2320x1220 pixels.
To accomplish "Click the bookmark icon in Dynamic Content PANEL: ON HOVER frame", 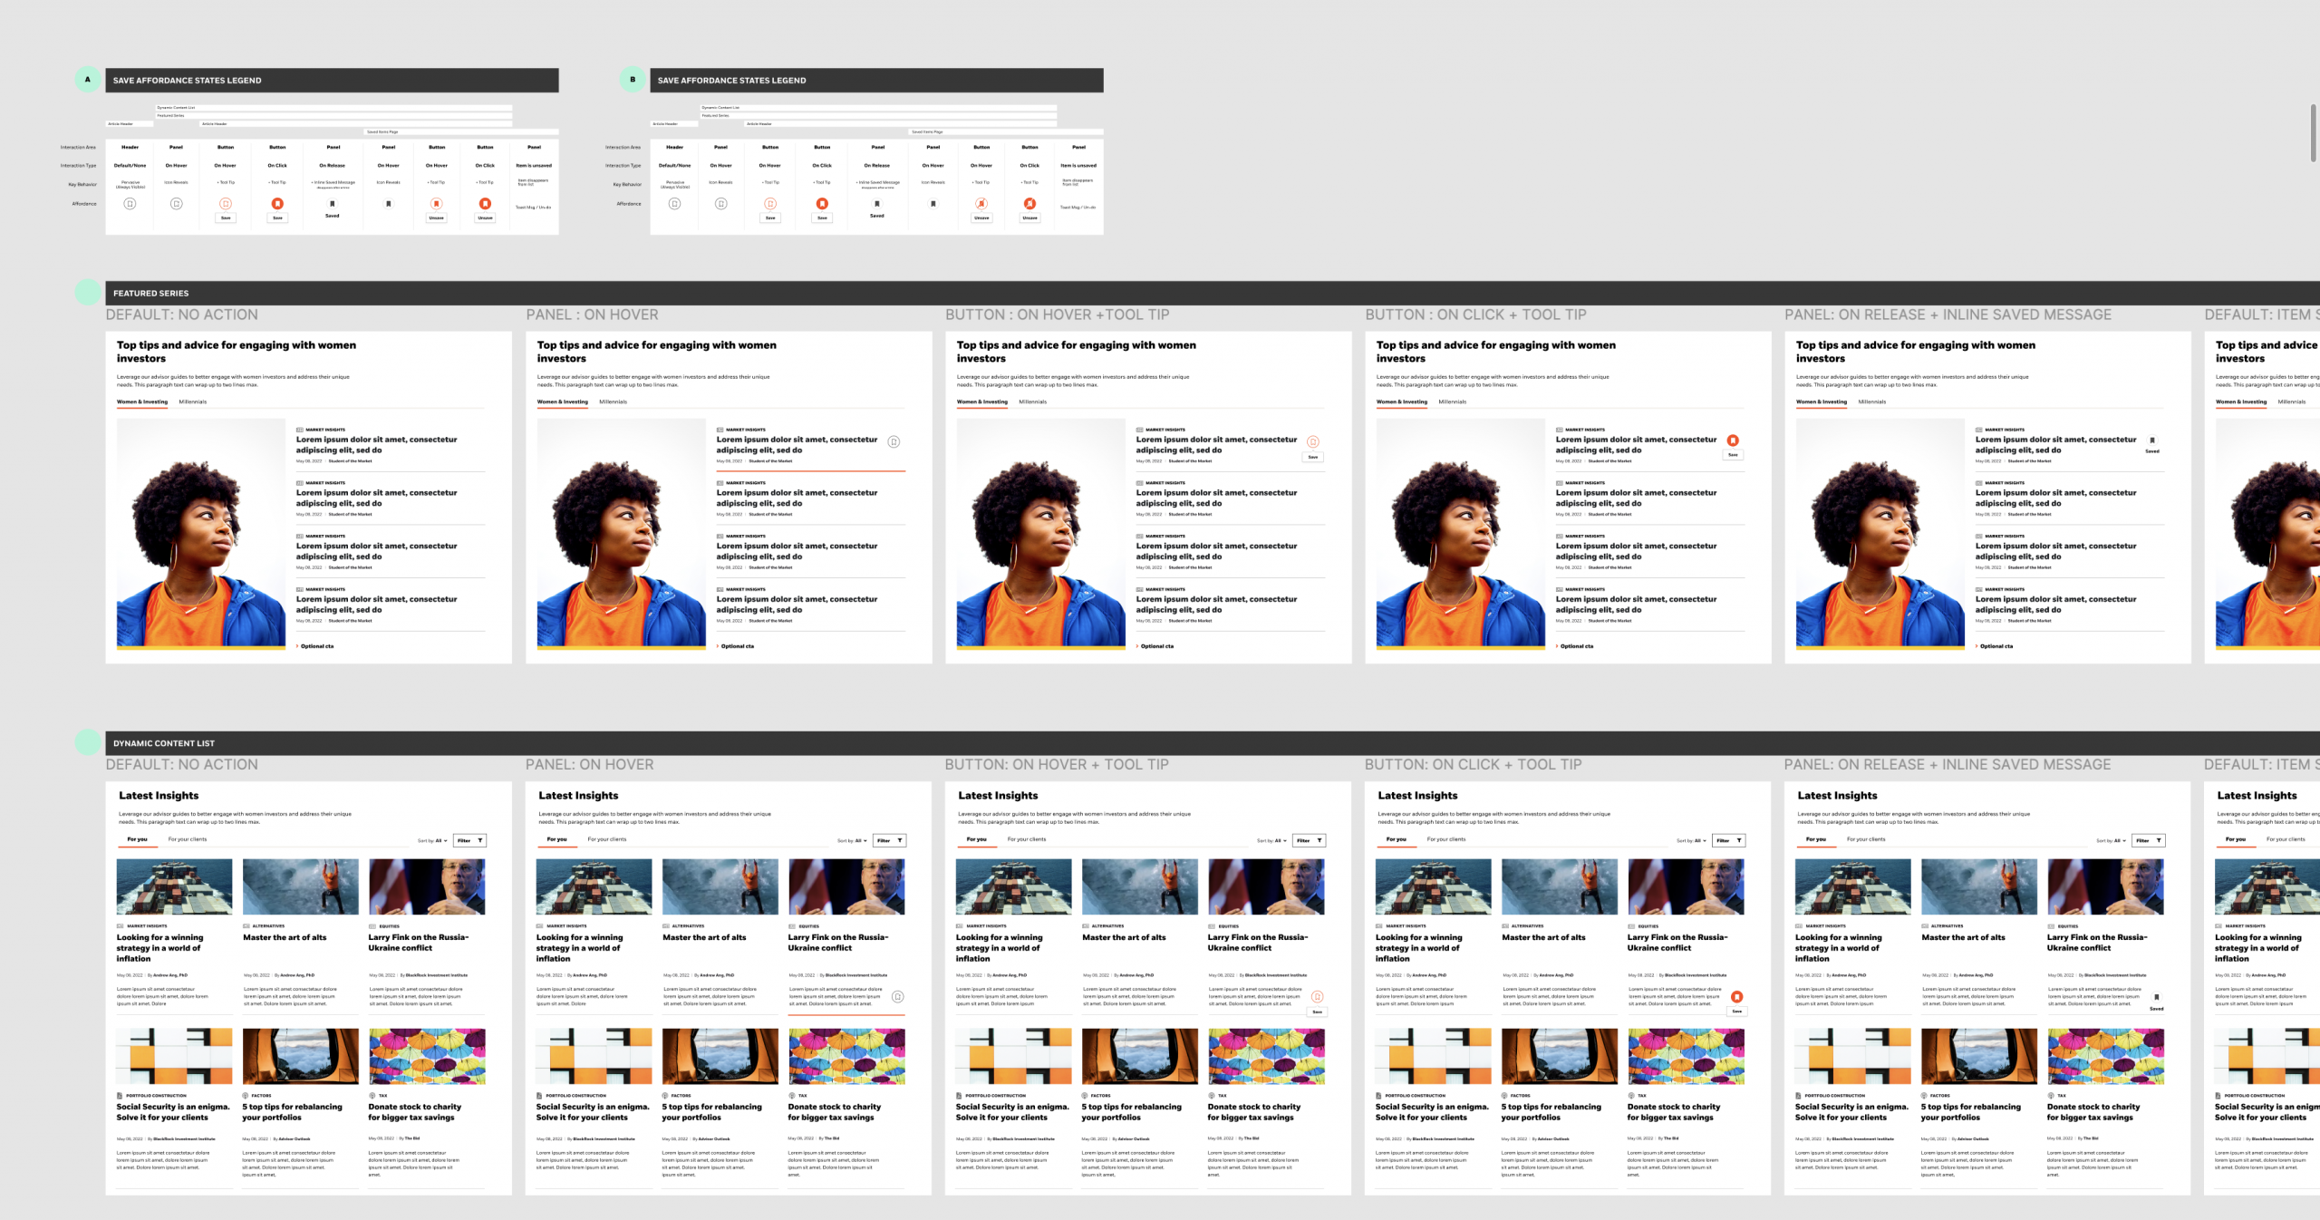I will click(x=897, y=997).
